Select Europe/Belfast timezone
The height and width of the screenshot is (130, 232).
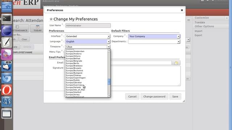click(73, 58)
